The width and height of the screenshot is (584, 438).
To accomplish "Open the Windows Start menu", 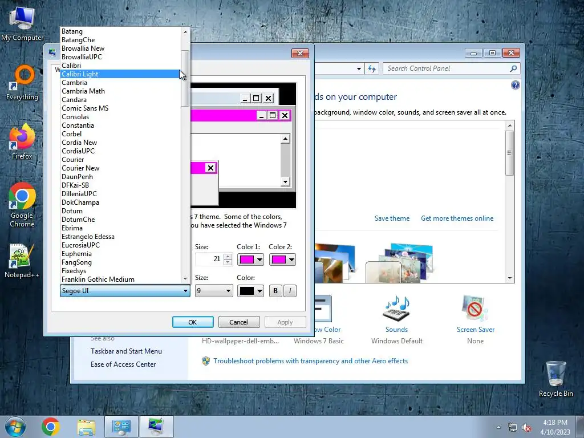I will pyautogui.click(x=15, y=427).
